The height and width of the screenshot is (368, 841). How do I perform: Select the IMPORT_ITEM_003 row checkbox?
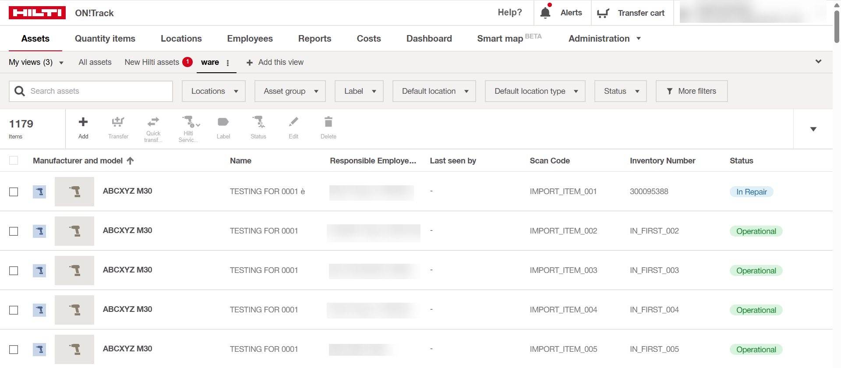[14, 271]
